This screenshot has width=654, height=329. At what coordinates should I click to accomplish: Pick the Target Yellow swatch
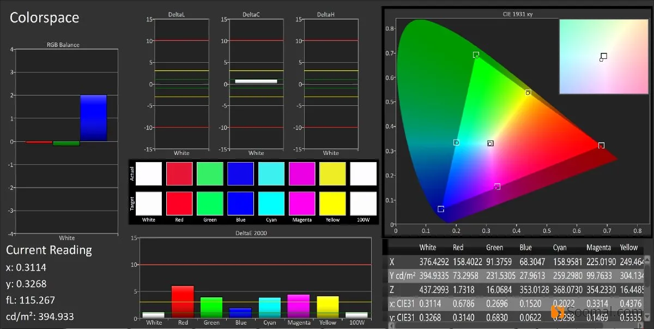[x=332, y=204]
